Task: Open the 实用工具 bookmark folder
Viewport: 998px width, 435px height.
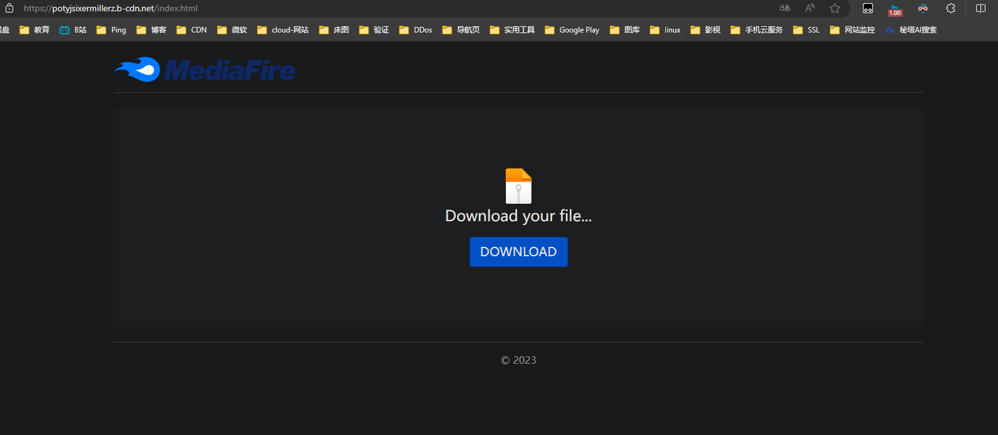Action: click(x=512, y=30)
